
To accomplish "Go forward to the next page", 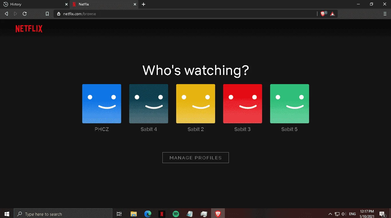I will coord(15,14).
